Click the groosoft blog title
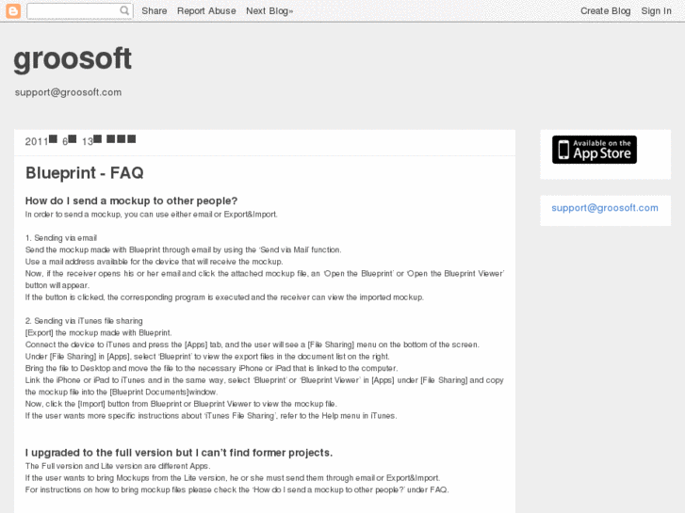This screenshot has width=685, height=513. [73, 58]
